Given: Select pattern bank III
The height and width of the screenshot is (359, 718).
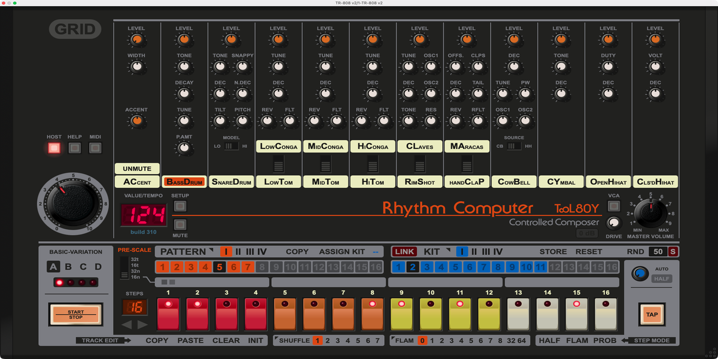Looking at the screenshot, I should [x=250, y=252].
